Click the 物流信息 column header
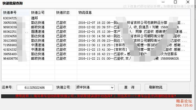The height and width of the screenshot is (110, 196). pyautogui.click(x=134, y=13)
